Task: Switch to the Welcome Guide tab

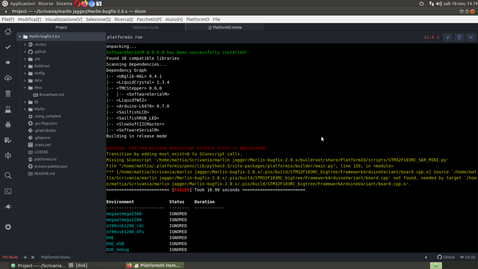Action: 146,27
